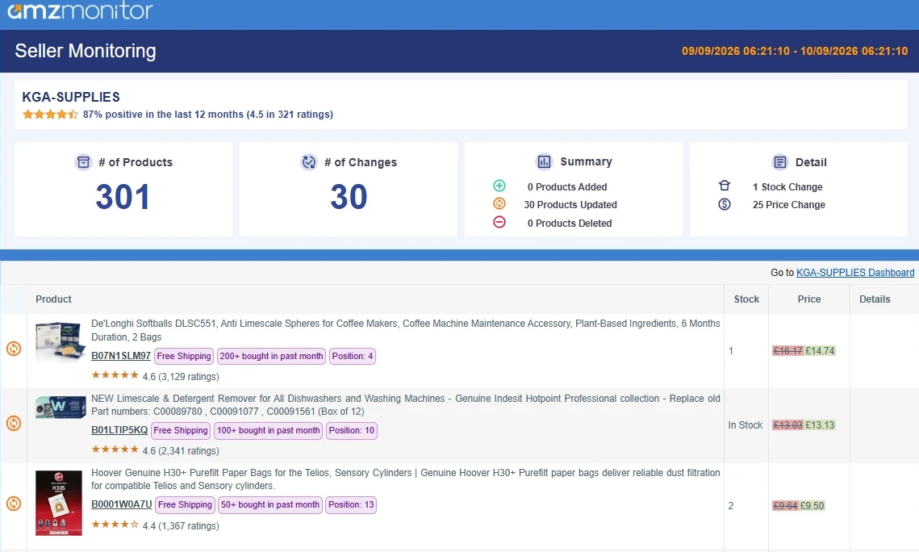This screenshot has height=552, width=919.
Task: Click the red minus Products Deleted icon
Action: [499, 222]
